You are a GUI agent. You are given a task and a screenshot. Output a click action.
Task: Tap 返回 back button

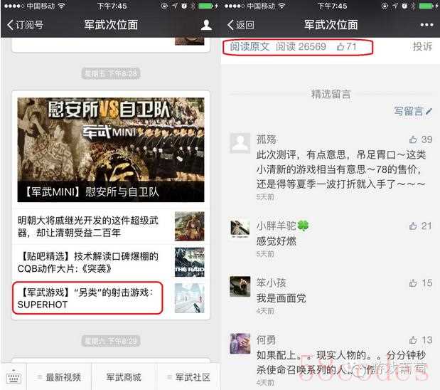pyautogui.click(x=241, y=25)
